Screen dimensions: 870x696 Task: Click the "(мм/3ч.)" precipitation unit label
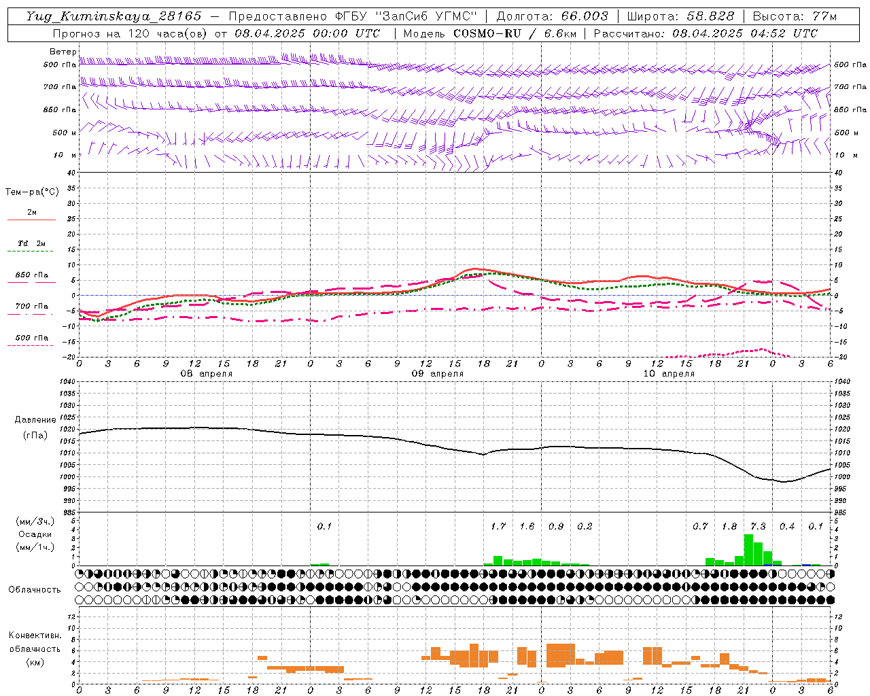click(x=35, y=522)
